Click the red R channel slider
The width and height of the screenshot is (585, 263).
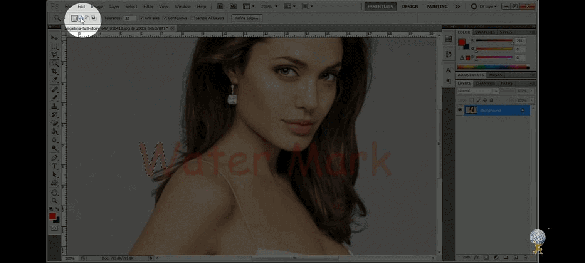494,41
